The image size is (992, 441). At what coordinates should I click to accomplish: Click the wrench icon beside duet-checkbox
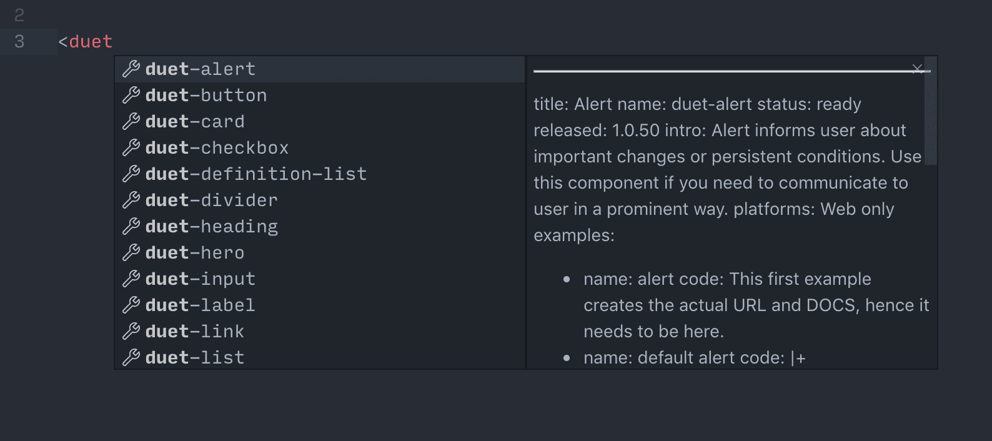pos(131,147)
